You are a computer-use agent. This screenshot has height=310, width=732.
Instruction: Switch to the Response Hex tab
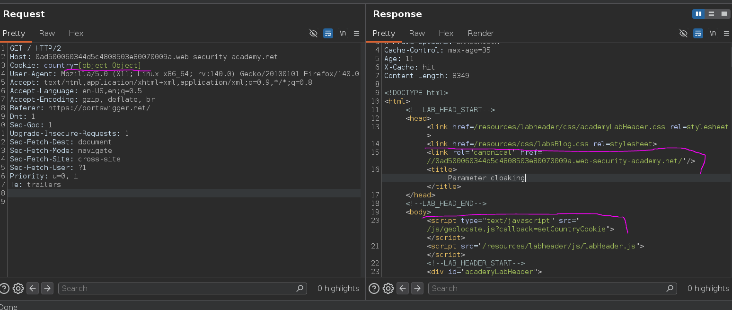[x=446, y=33]
